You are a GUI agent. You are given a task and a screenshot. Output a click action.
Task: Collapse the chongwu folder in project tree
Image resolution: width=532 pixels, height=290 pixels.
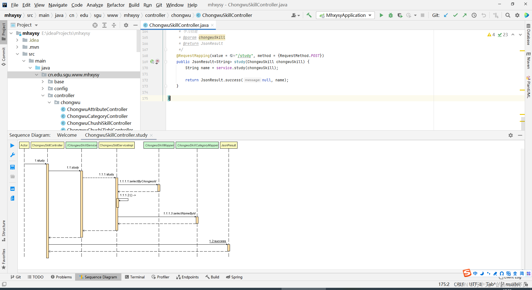49,102
